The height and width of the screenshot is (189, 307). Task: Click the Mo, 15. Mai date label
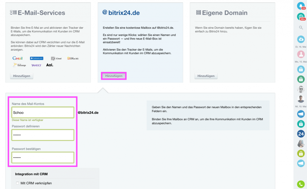click(x=301, y=62)
